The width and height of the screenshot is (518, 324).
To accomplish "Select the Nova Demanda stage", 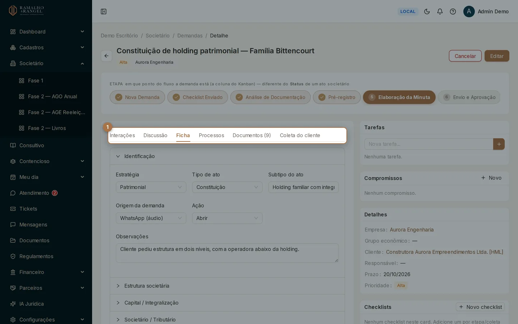I will coord(137,97).
